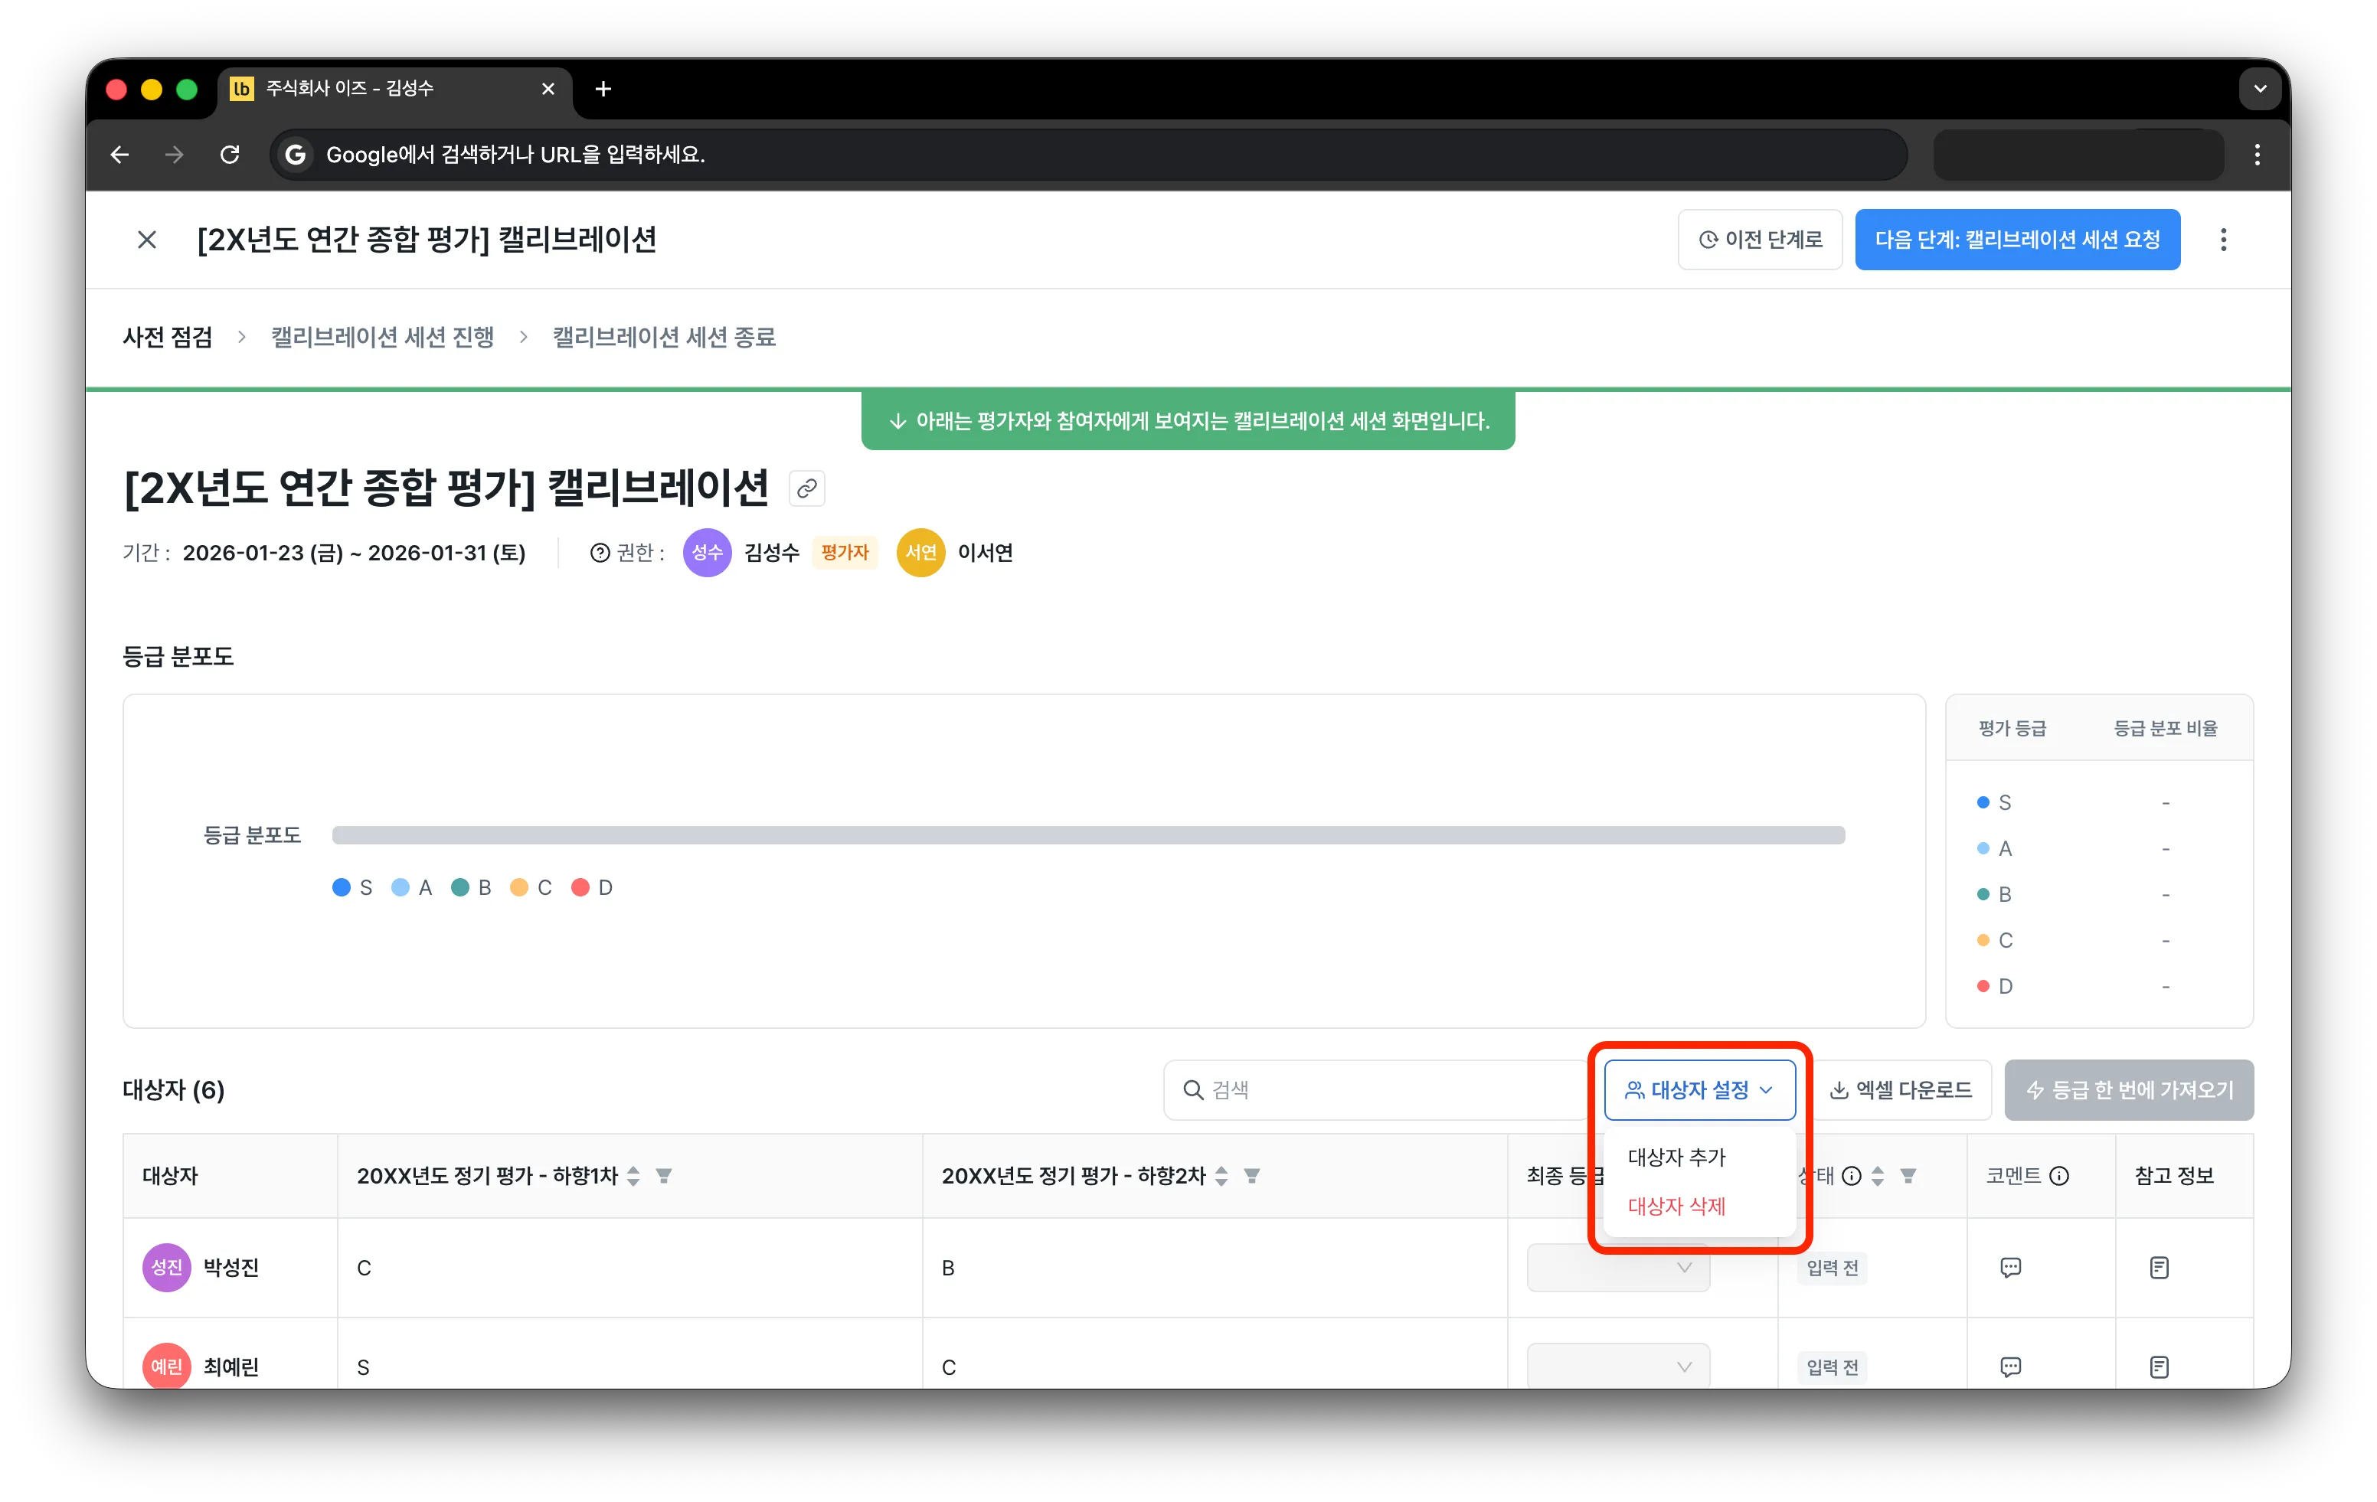
Task: Go to 캘리브레이션 세션 종료 step
Action: tap(665, 338)
